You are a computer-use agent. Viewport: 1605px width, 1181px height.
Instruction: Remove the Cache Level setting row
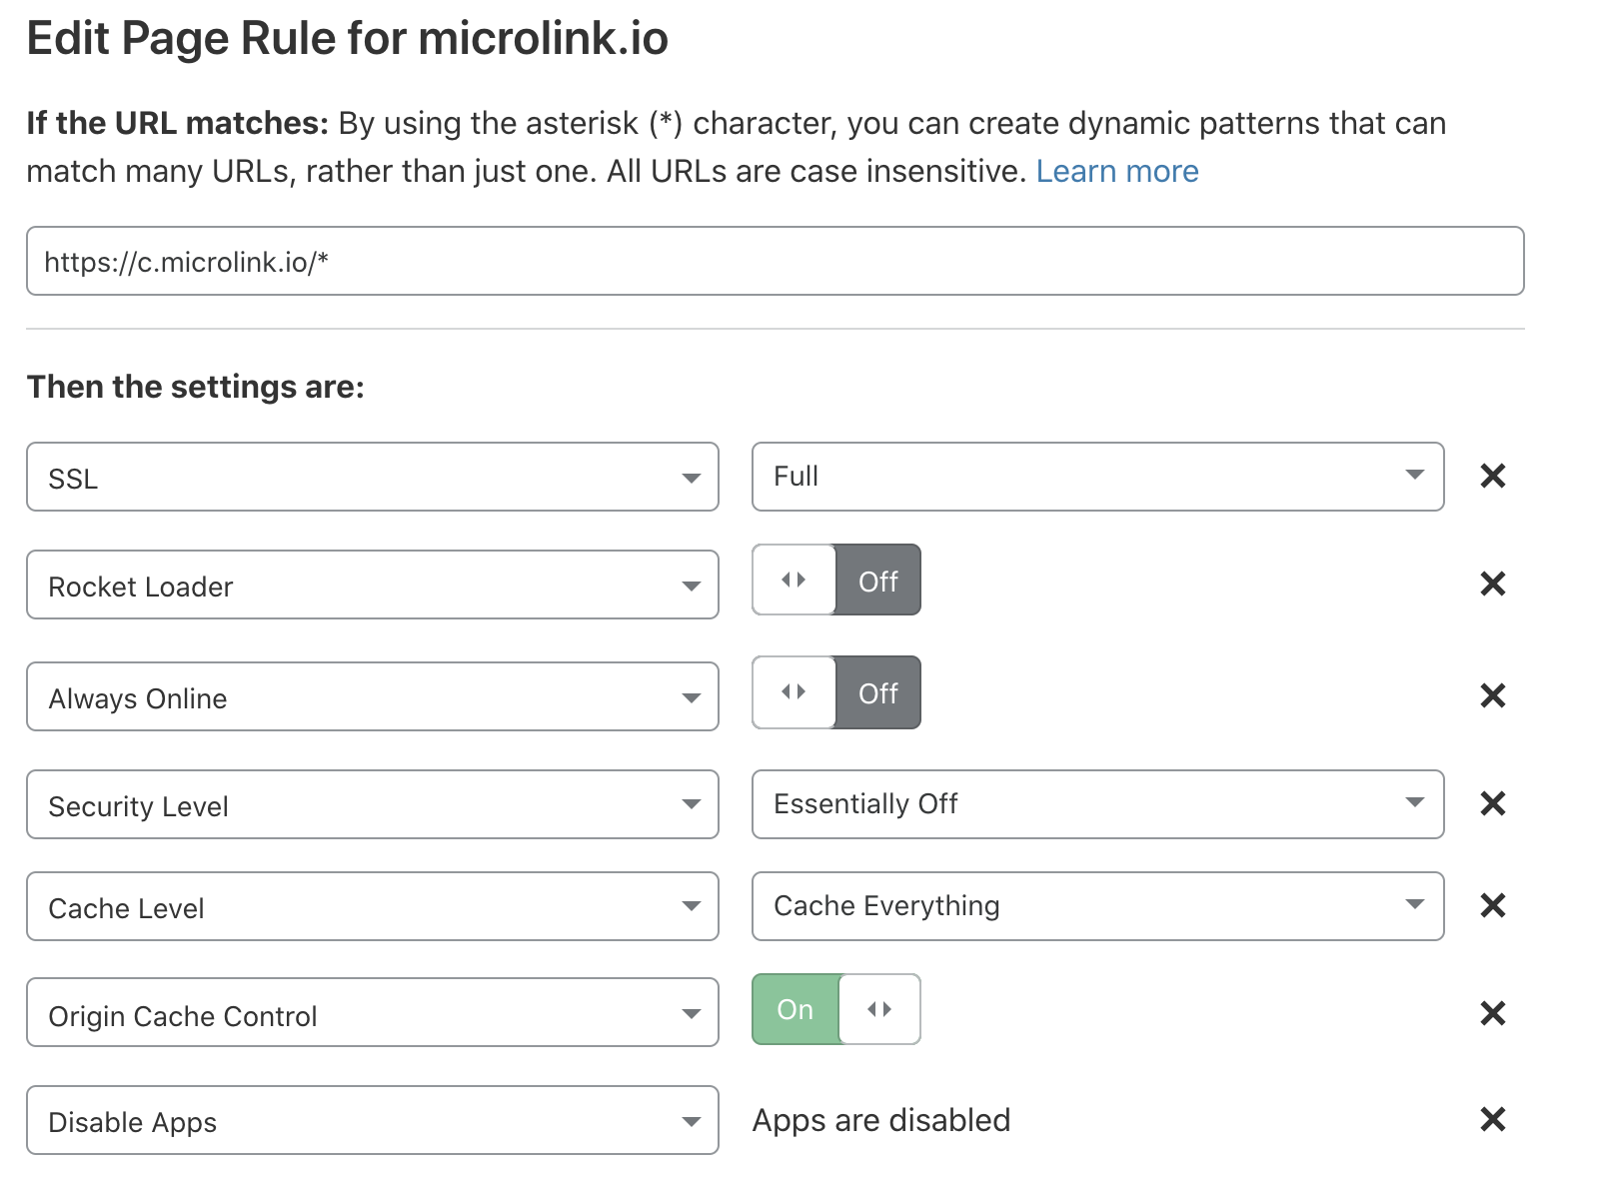click(x=1492, y=905)
